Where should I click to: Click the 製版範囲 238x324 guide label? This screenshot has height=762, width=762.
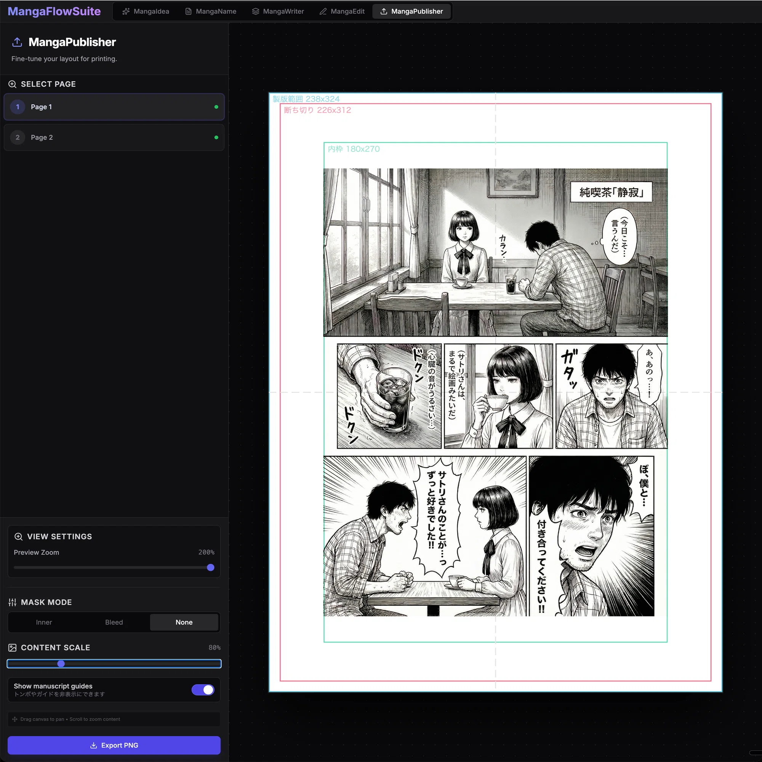click(x=306, y=99)
